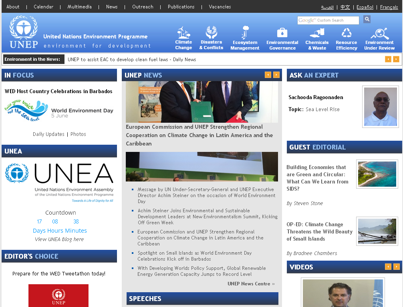Switch language to Chinese
The height and width of the screenshot is (307, 403).
pos(345,7)
